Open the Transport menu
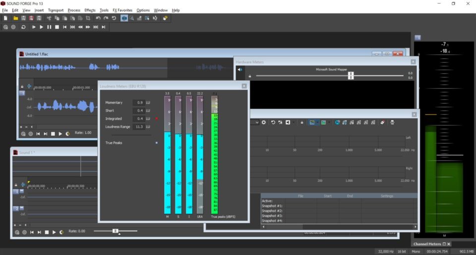The image size is (476, 255). click(x=56, y=10)
